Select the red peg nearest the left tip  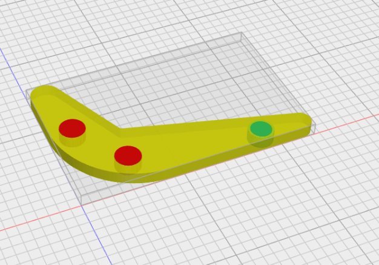72,128
